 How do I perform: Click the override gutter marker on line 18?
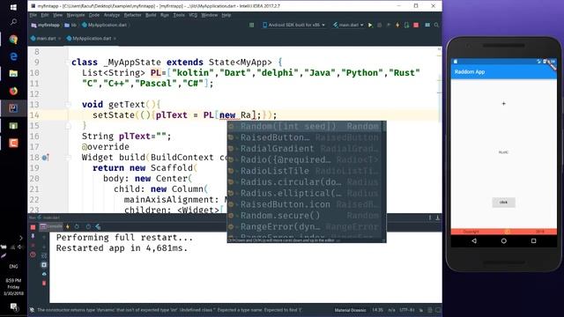(45, 158)
